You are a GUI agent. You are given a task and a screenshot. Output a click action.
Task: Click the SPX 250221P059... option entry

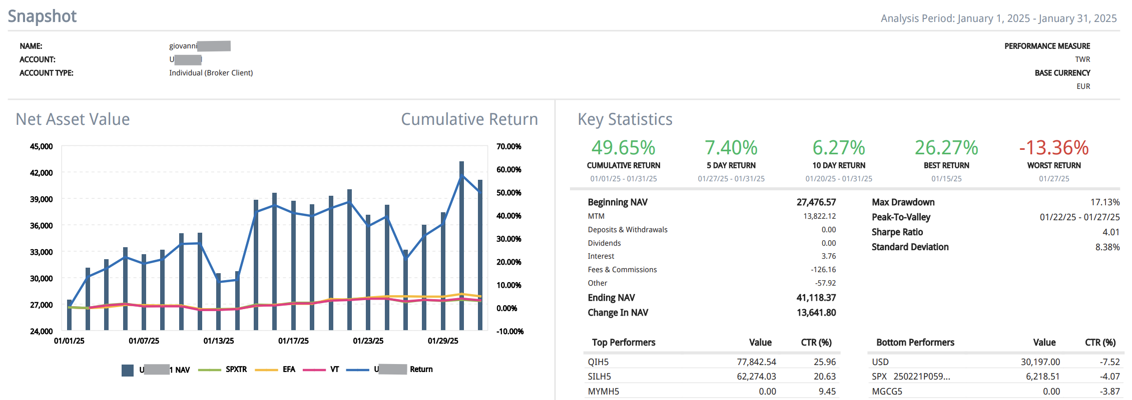910,377
